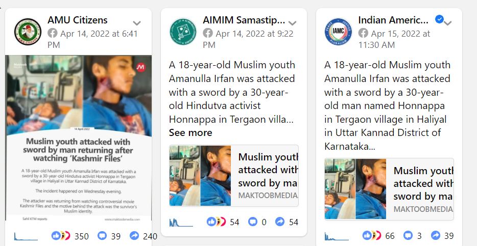Click the verified badge next to Indian American

(439, 19)
